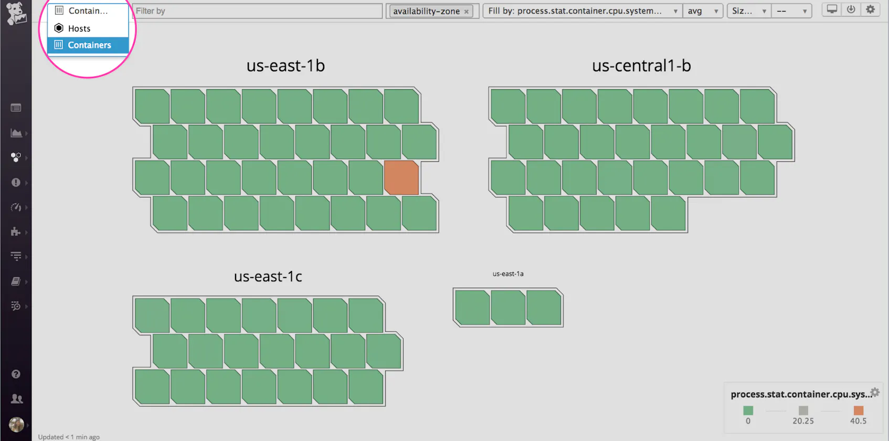Select Hosts from the view menu
889x441 pixels.
pos(79,28)
